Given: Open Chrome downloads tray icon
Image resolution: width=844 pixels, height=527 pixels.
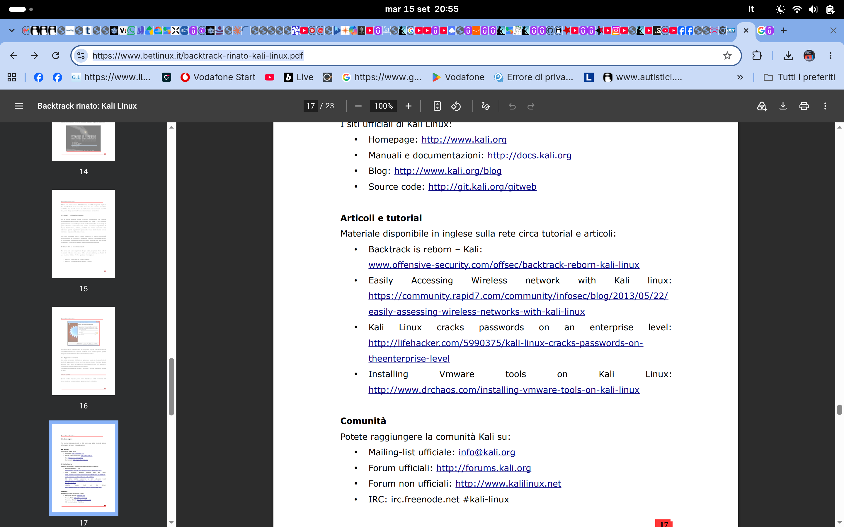Looking at the screenshot, I should 788,55.
